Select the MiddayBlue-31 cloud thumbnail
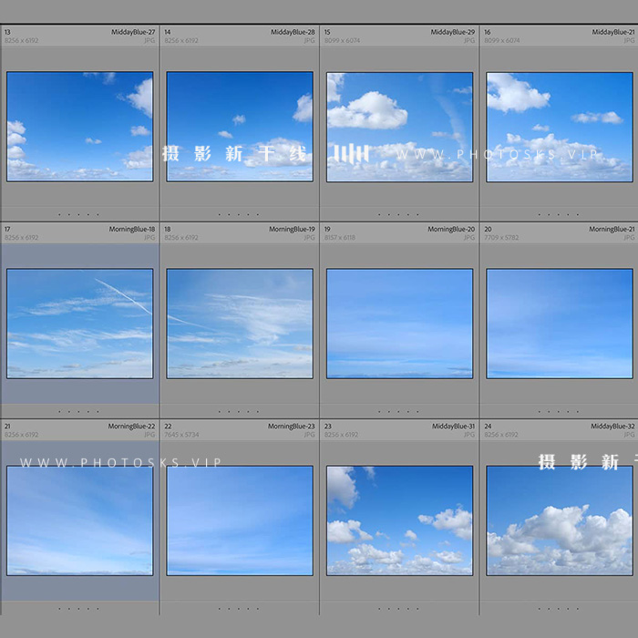The height and width of the screenshot is (638, 638). click(x=399, y=520)
